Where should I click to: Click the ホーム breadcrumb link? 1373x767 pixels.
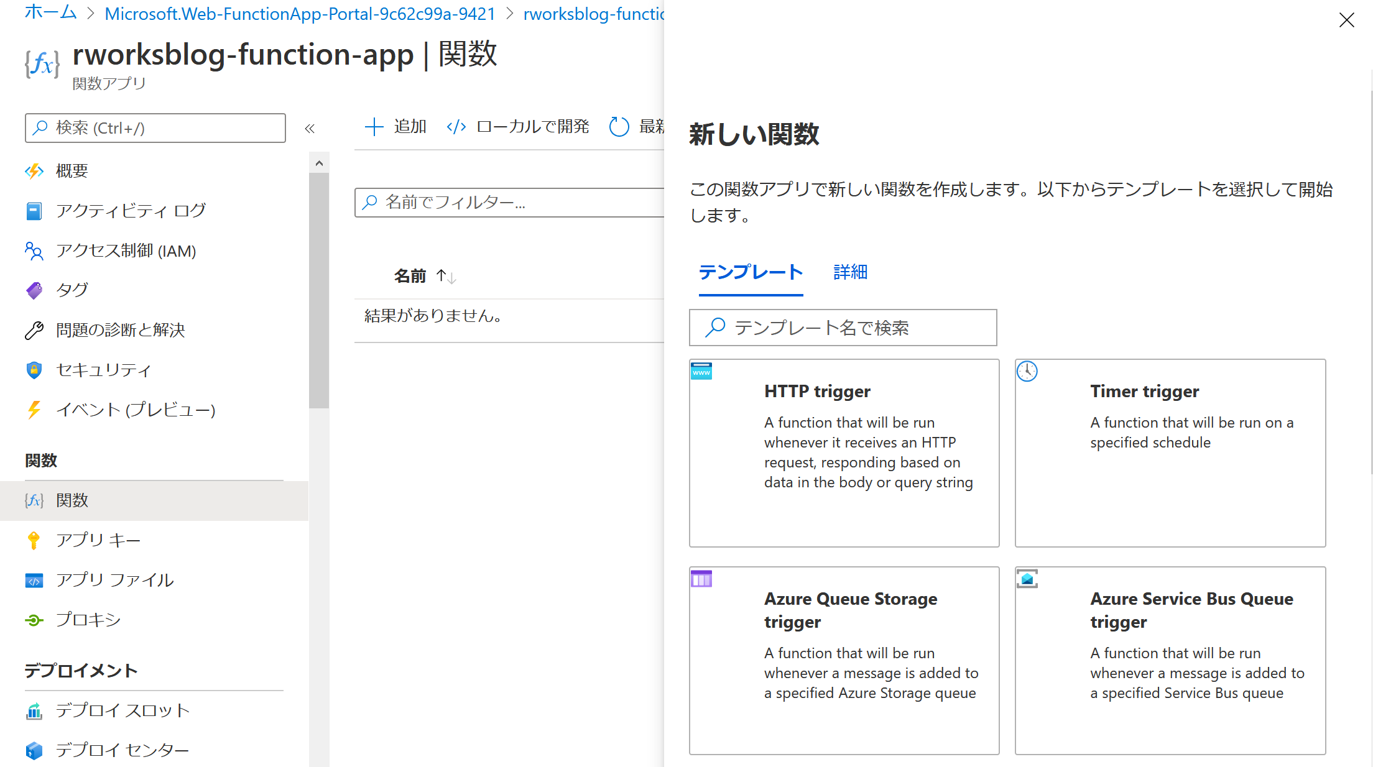click(50, 12)
